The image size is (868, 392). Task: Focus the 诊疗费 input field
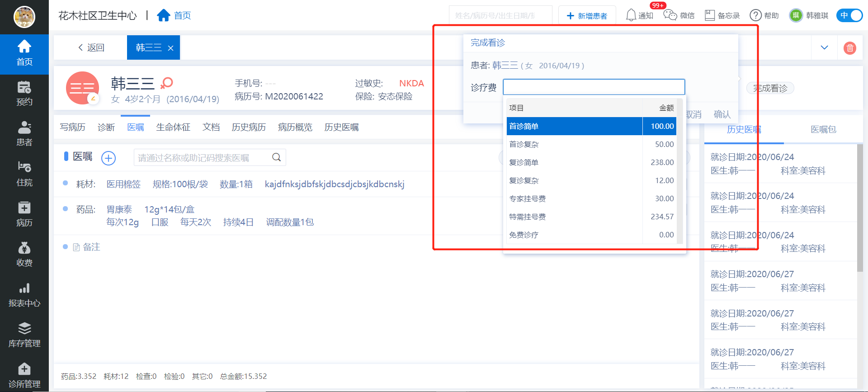click(x=594, y=87)
